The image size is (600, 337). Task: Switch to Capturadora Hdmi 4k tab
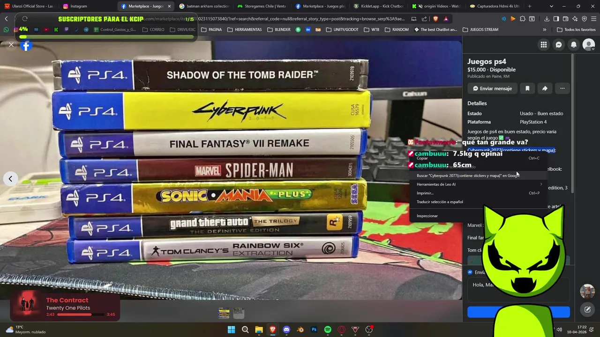495,6
